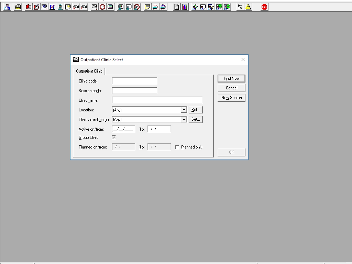
Task: Click the opposing arrows transfer icon
Action: click(x=240, y=7)
